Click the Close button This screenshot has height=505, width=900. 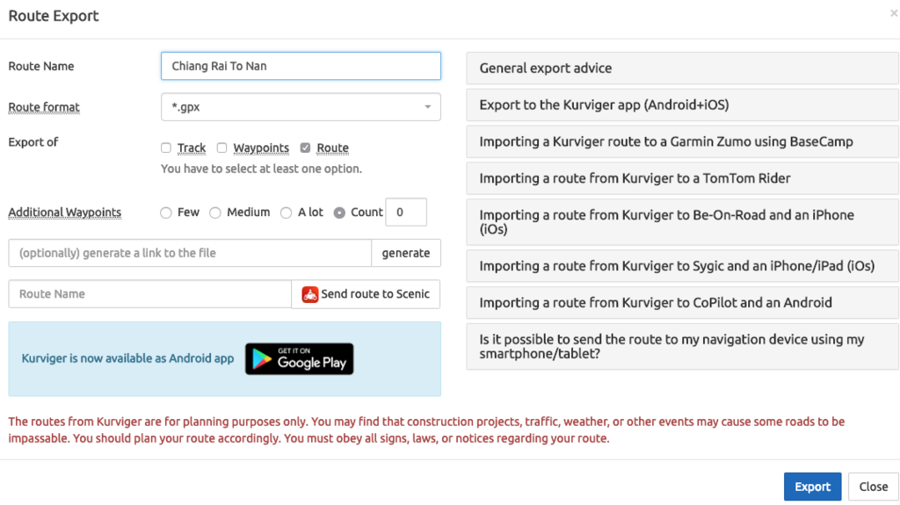click(x=873, y=487)
